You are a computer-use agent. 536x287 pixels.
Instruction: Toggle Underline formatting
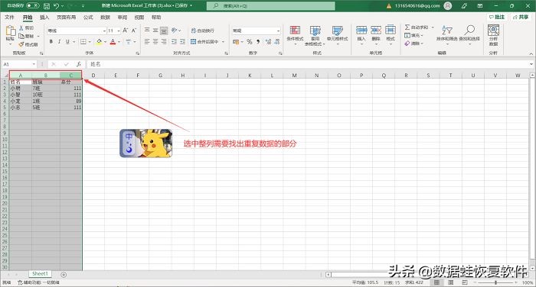[x=67, y=41]
